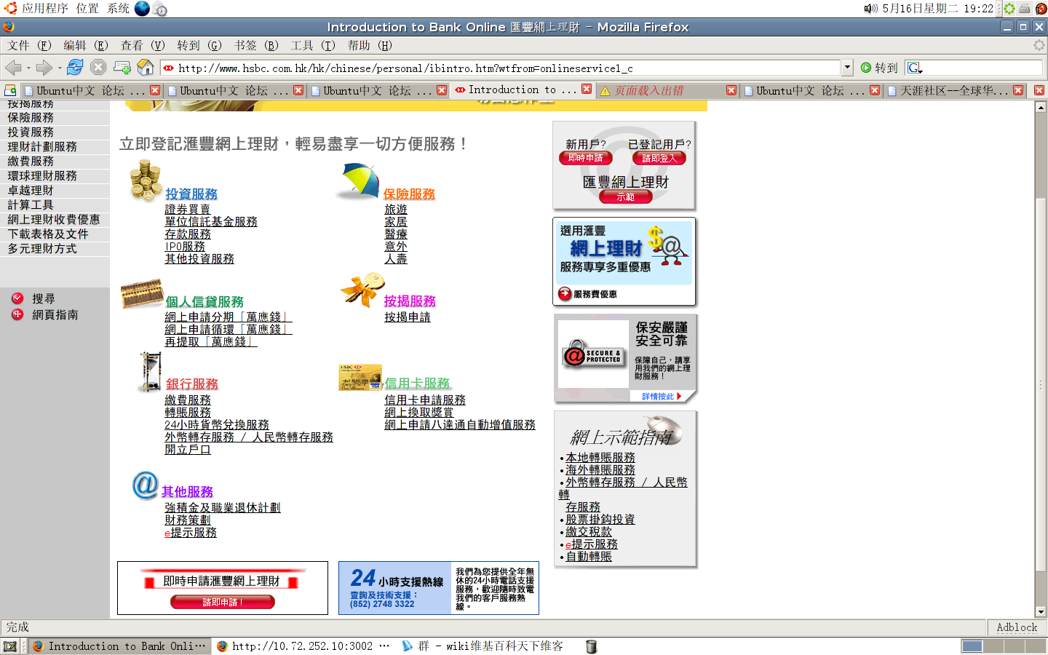Open 下載表格及文件 in the left sidebar
This screenshot has height=655, width=1048.
[48, 234]
